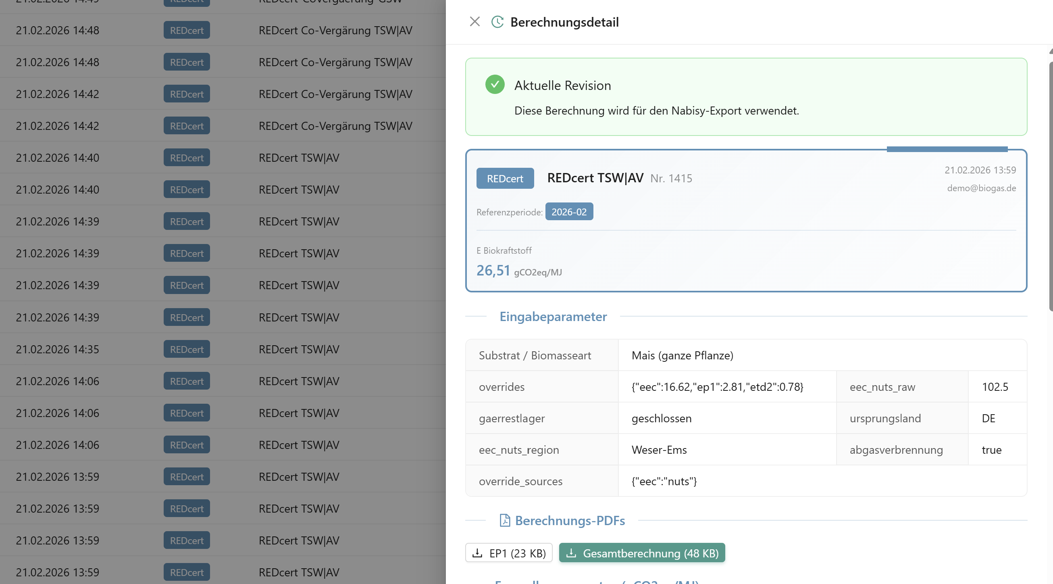Click download icon on EP1 button
Screen dimensions: 1053x584
tap(477, 553)
